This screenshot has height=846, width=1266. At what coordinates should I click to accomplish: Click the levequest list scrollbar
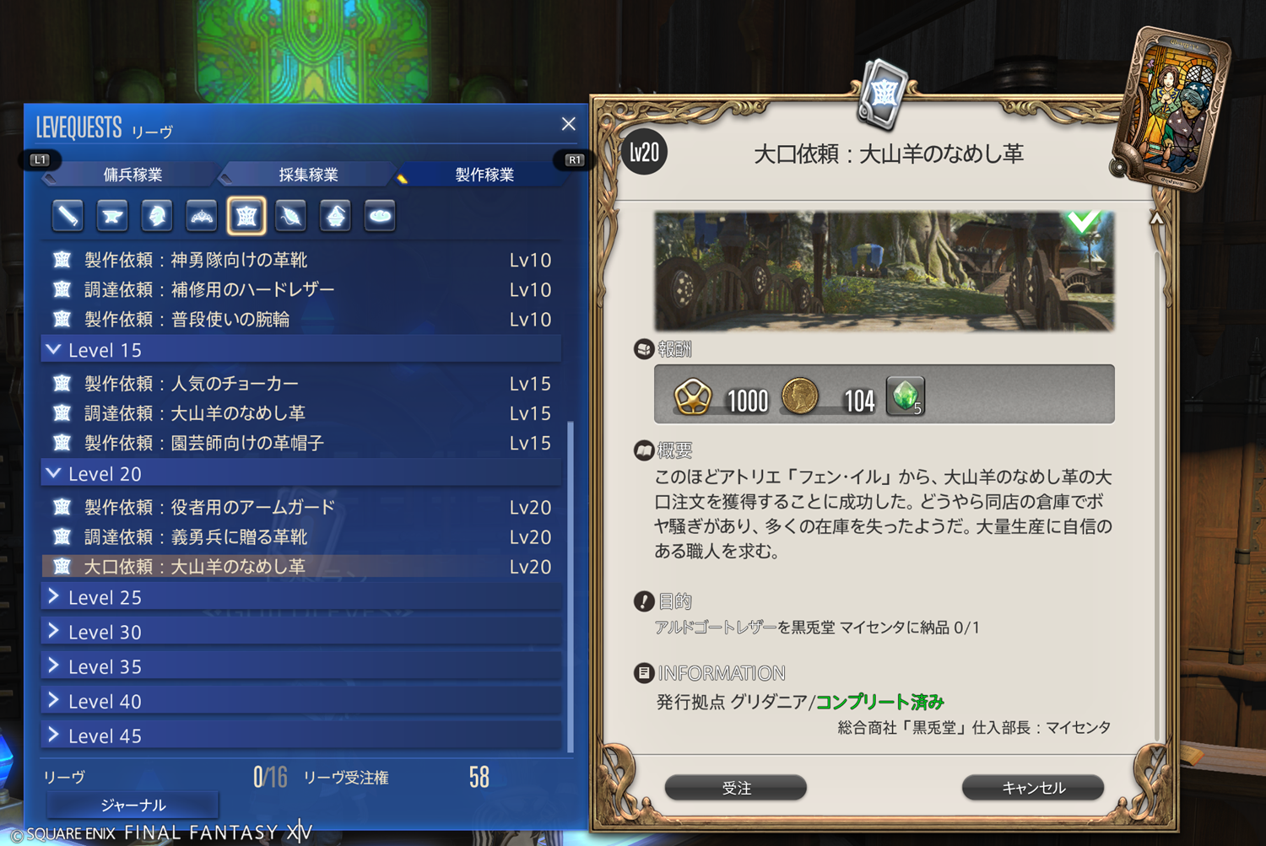tap(571, 586)
